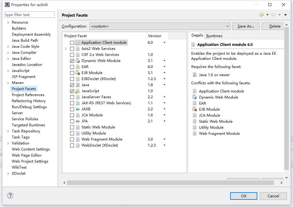Click the help question mark icon
293x207 pixels.
tap(10, 196)
